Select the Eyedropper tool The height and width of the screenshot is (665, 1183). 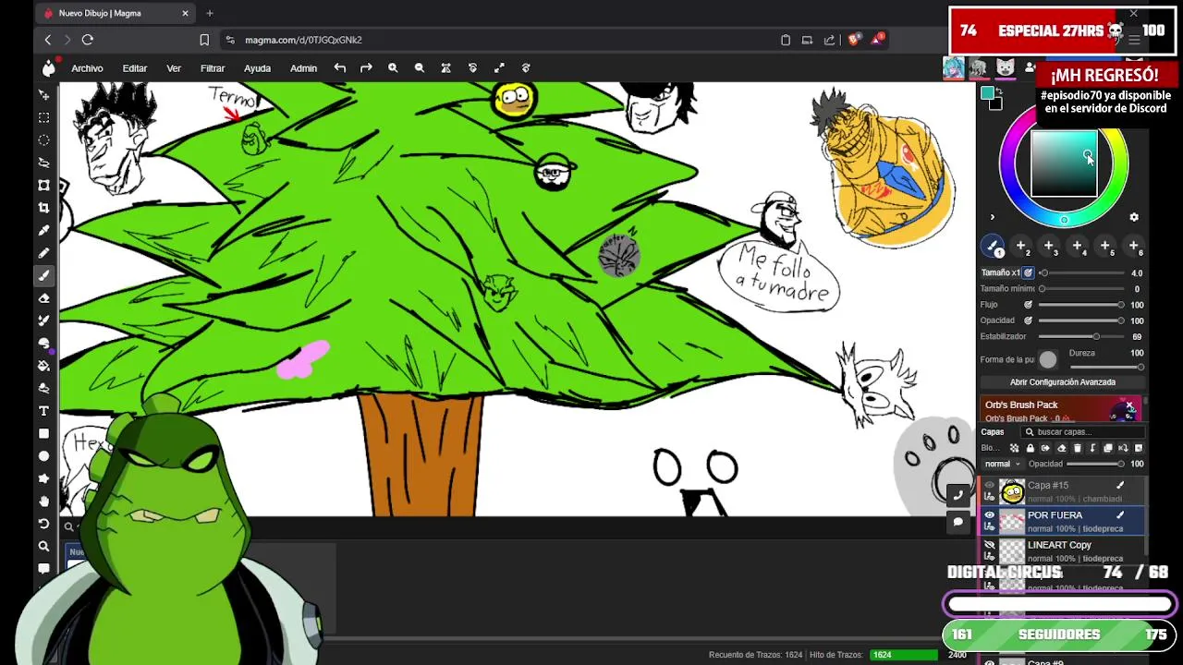point(43,230)
